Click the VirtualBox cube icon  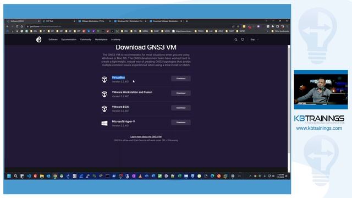105,79
